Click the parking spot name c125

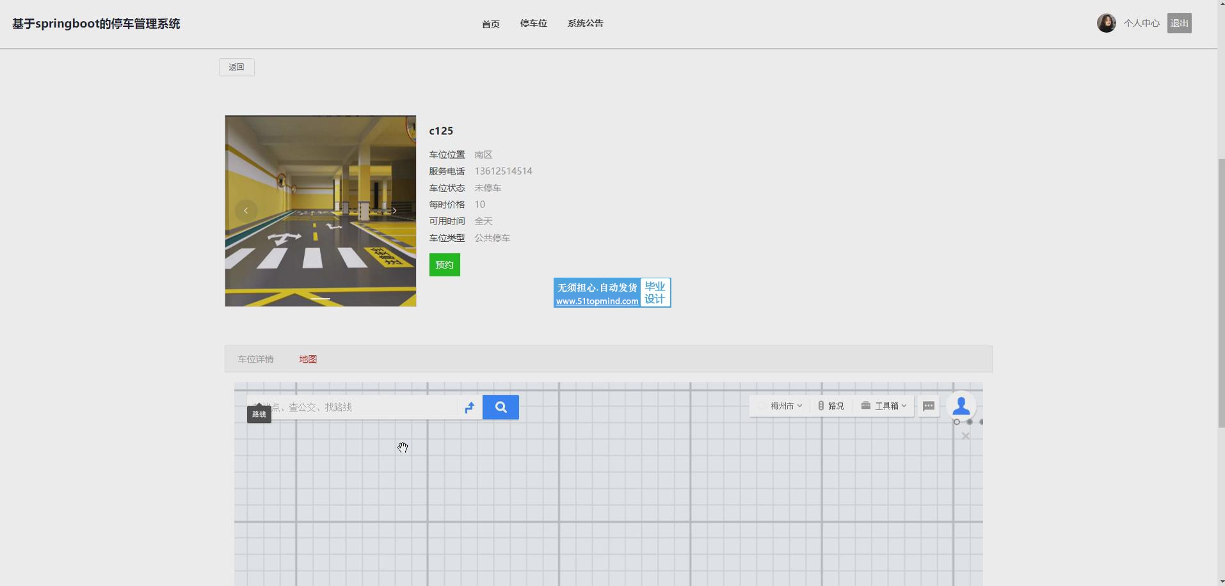441,131
